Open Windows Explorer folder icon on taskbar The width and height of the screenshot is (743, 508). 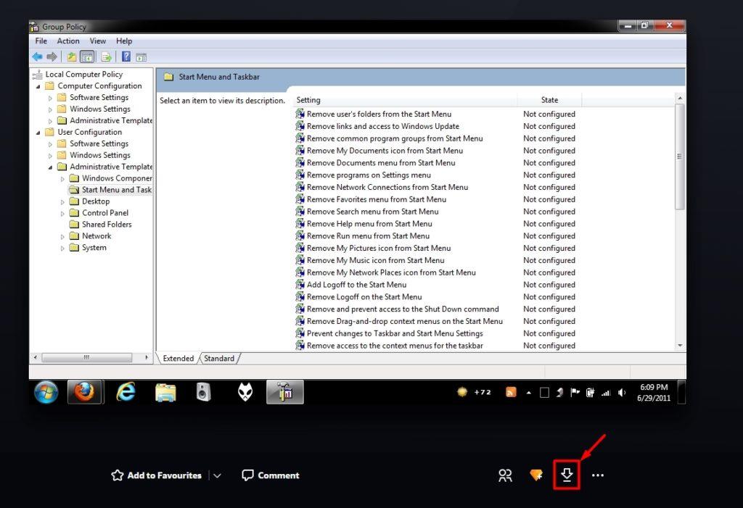(165, 393)
